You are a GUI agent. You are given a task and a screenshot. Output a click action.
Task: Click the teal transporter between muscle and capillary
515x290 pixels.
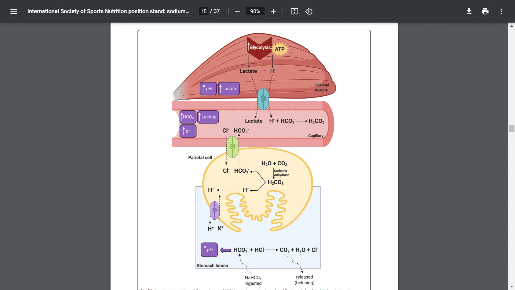click(263, 99)
